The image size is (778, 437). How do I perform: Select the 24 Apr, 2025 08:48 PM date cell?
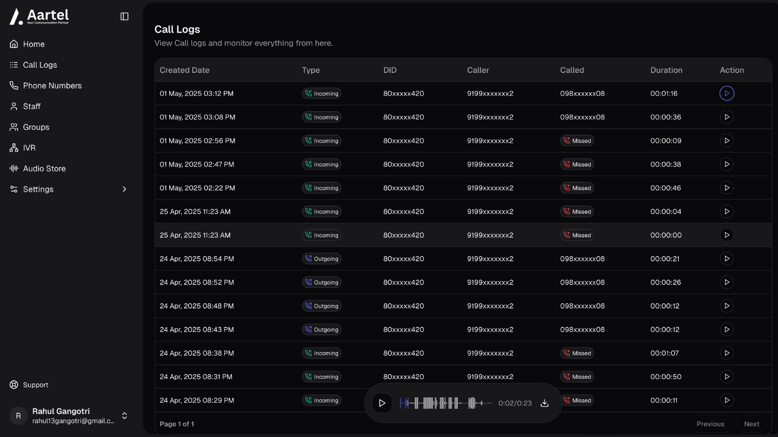pyautogui.click(x=196, y=306)
